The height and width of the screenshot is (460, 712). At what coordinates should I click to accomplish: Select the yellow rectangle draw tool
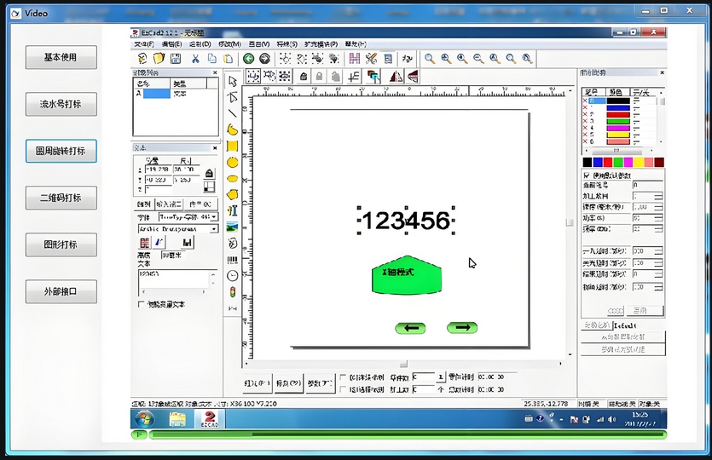click(x=233, y=146)
